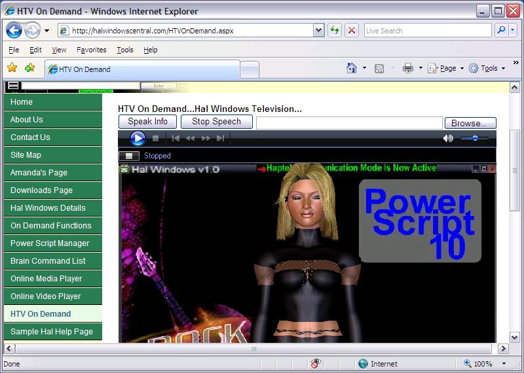Click the Next track button
This screenshot has width=524, height=373.
point(220,138)
